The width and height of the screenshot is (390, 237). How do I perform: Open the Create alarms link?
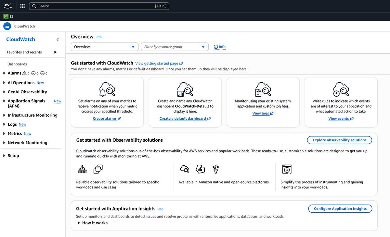[x=107, y=119]
